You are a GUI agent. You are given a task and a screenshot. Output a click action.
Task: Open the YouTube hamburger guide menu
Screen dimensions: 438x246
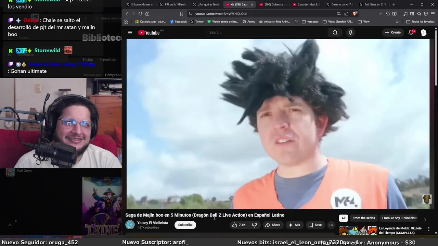click(130, 32)
